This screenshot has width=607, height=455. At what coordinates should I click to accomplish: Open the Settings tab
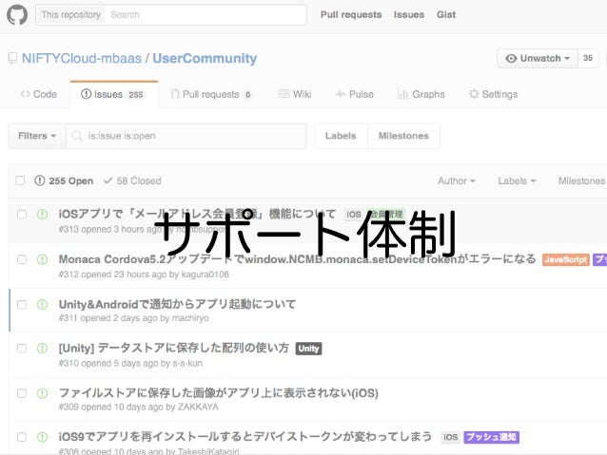click(493, 94)
